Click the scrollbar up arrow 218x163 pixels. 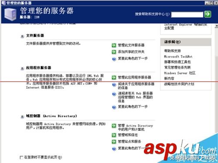click(216, 26)
